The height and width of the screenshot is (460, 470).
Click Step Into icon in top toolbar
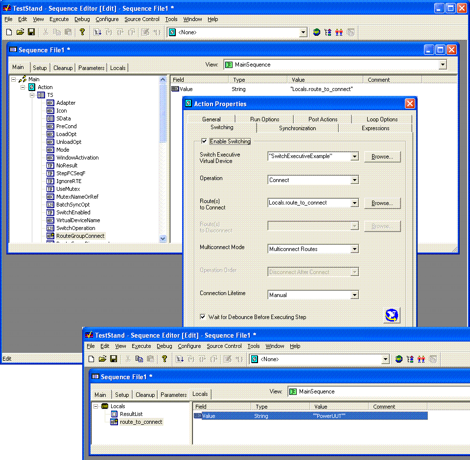(x=109, y=32)
